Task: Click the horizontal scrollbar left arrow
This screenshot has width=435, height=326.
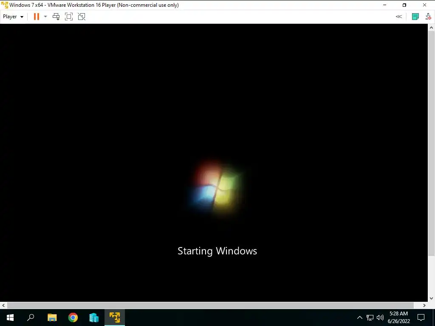Action: (x=3, y=305)
